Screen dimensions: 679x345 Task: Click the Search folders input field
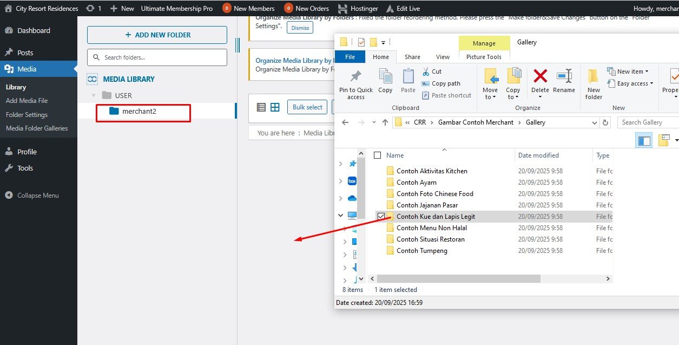(157, 57)
